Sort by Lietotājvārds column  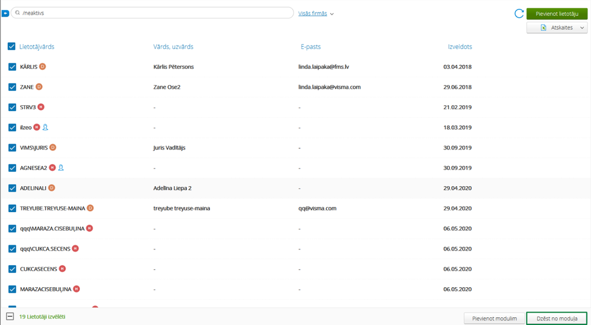click(x=37, y=47)
